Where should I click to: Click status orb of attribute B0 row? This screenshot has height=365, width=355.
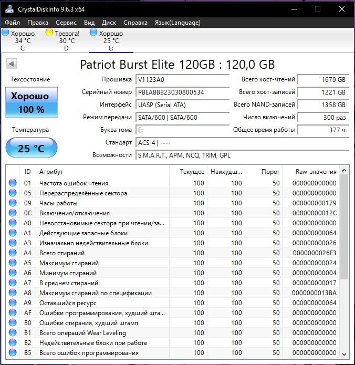point(13,322)
